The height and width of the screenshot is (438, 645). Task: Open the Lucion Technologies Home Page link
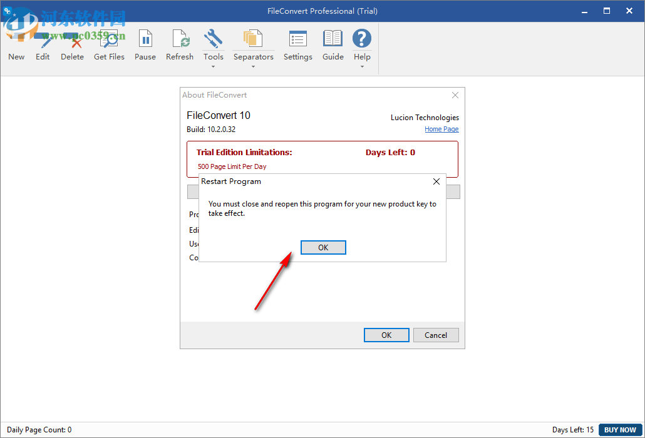tap(441, 129)
